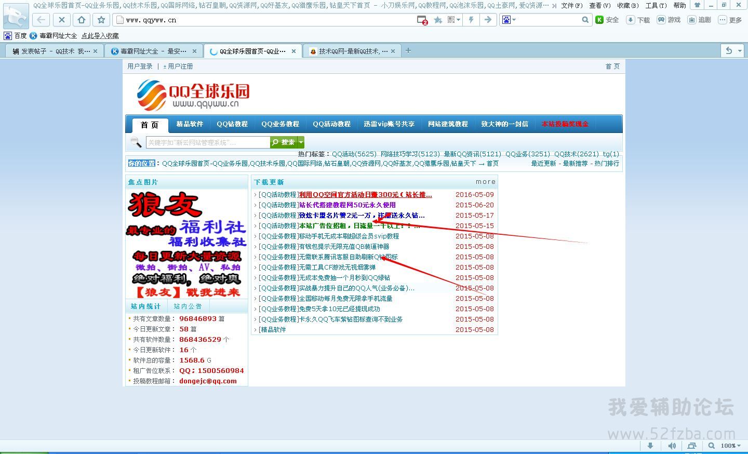Click the site keyword search input field

(x=208, y=142)
